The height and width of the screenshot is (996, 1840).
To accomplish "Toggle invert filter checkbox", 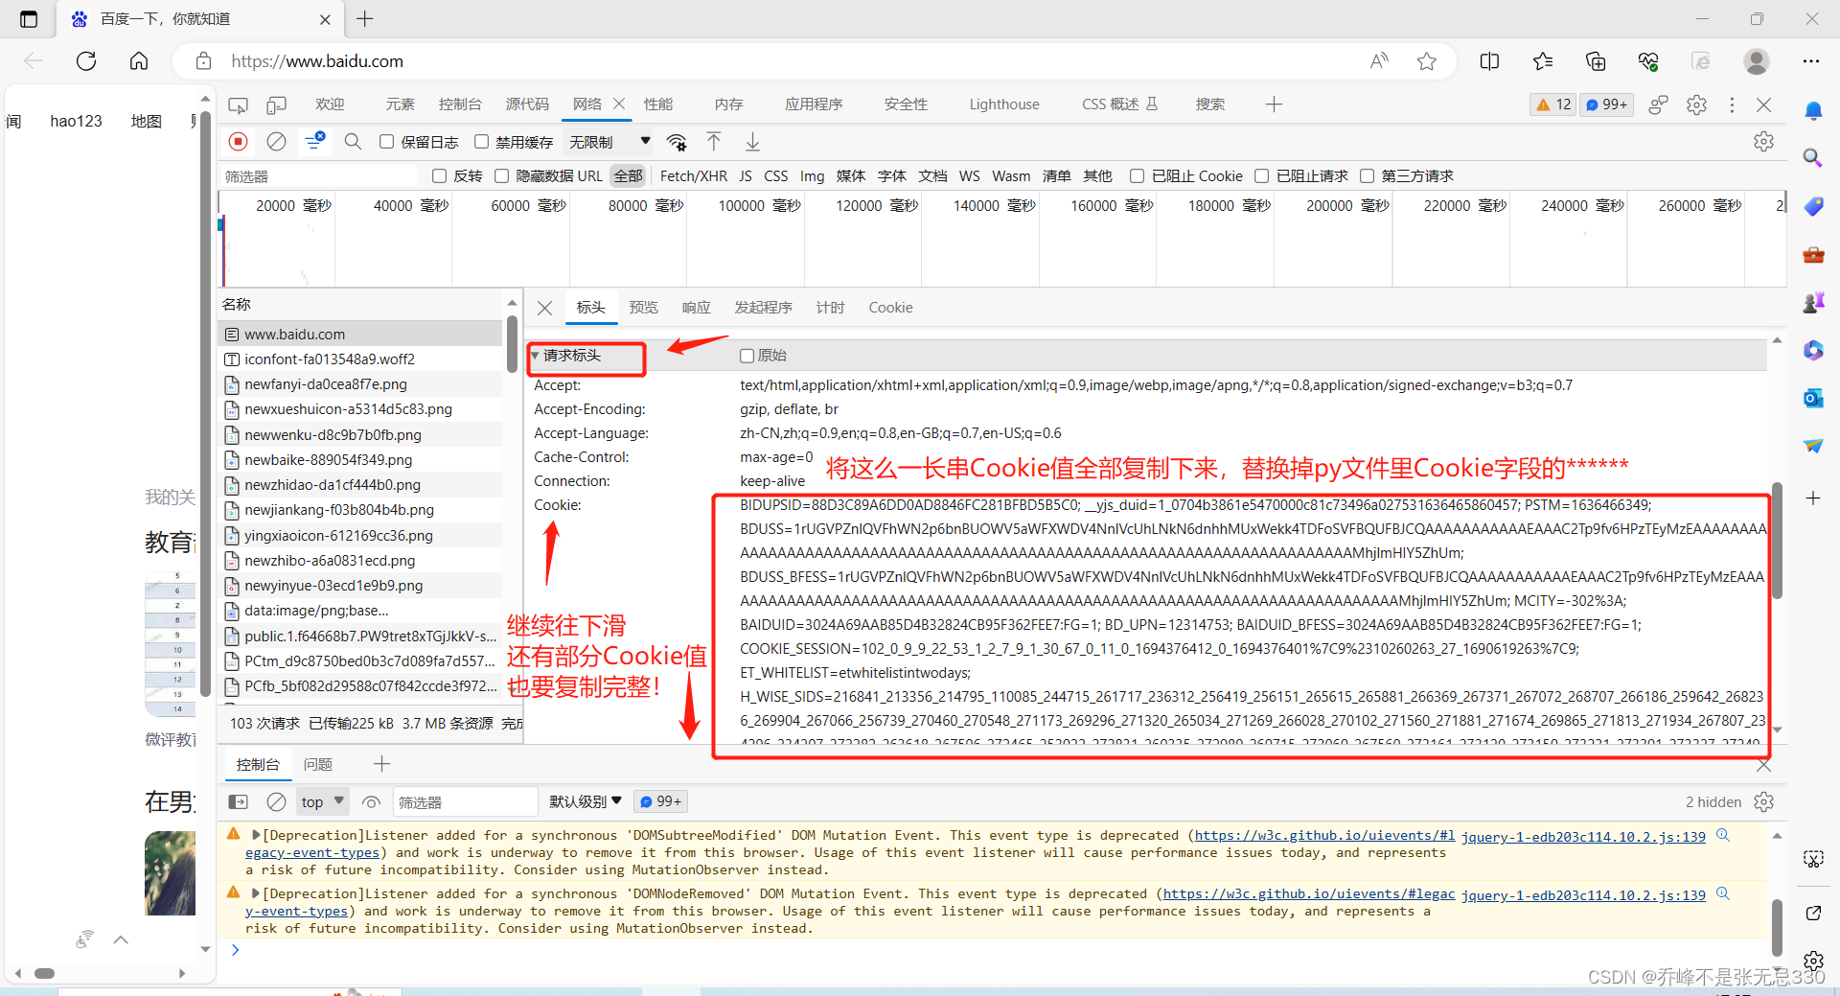I will [x=439, y=175].
